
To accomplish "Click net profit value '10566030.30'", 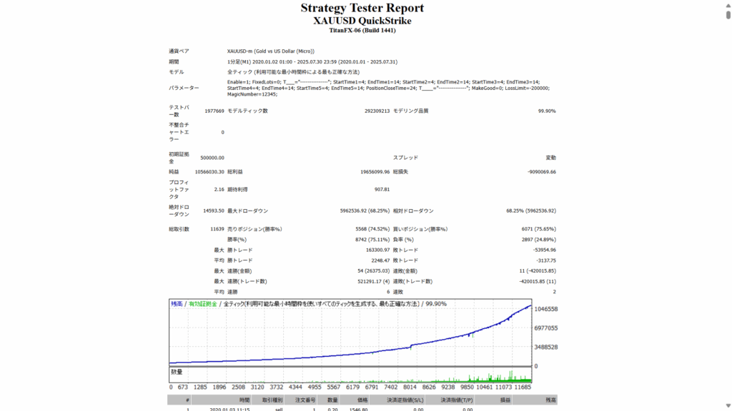I will [209, 172].
